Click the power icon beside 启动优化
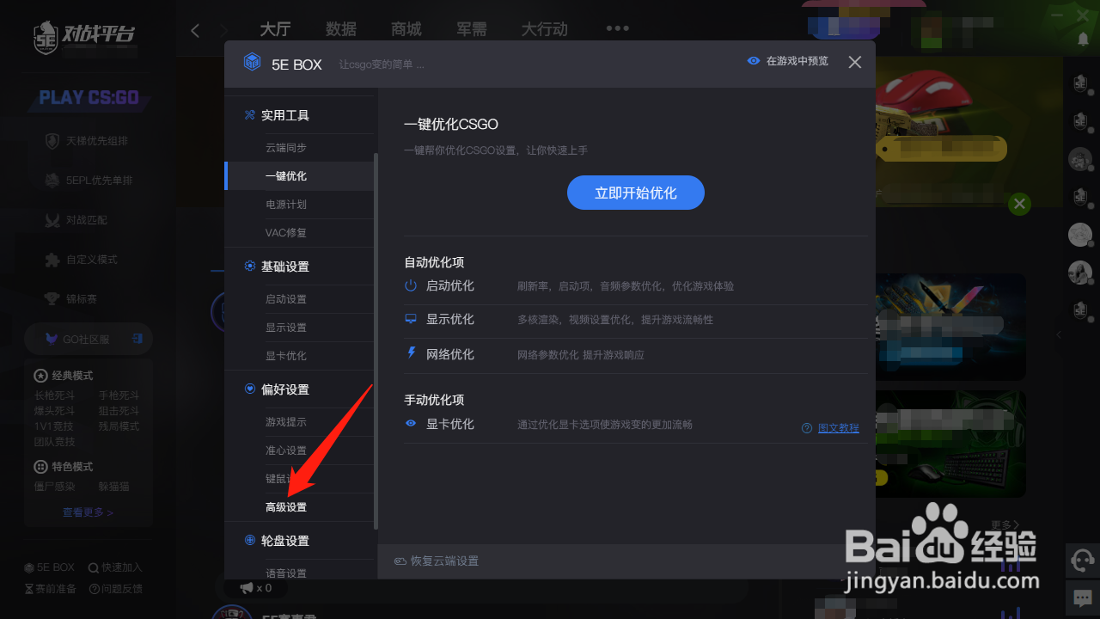The width and height of the screenshot is (1100, 619). pos(411,285)
